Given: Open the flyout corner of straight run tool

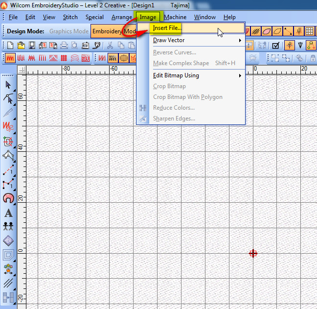Looking at the screenshot, I should click(14, 176).
